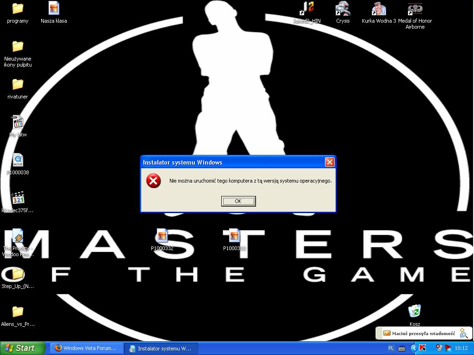Click OK in the Windows Installer error dialog

(238, 201)
